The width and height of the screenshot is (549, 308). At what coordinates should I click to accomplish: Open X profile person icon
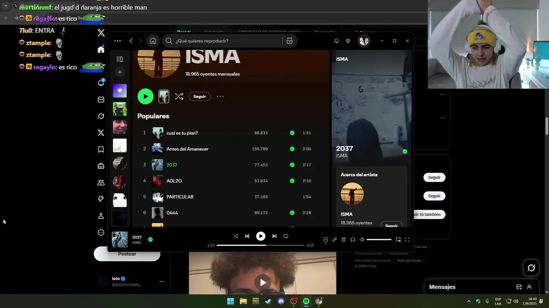(101, 216)
